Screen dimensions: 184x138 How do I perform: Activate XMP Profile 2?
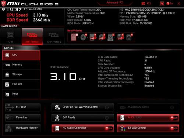click(x=54, y=36)
